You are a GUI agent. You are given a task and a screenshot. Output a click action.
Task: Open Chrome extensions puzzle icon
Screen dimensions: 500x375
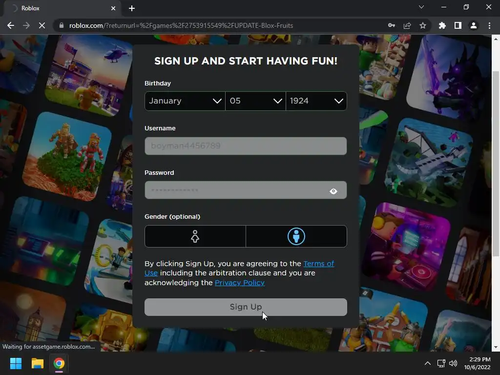coord(442,25)
